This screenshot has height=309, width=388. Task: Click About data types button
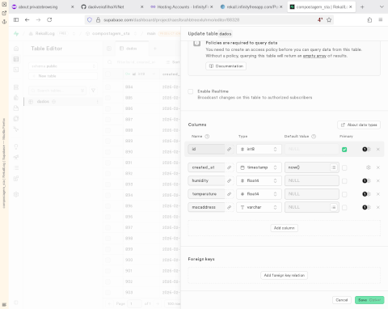359,125
